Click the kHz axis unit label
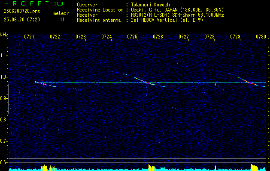 [x=4, y=35]
